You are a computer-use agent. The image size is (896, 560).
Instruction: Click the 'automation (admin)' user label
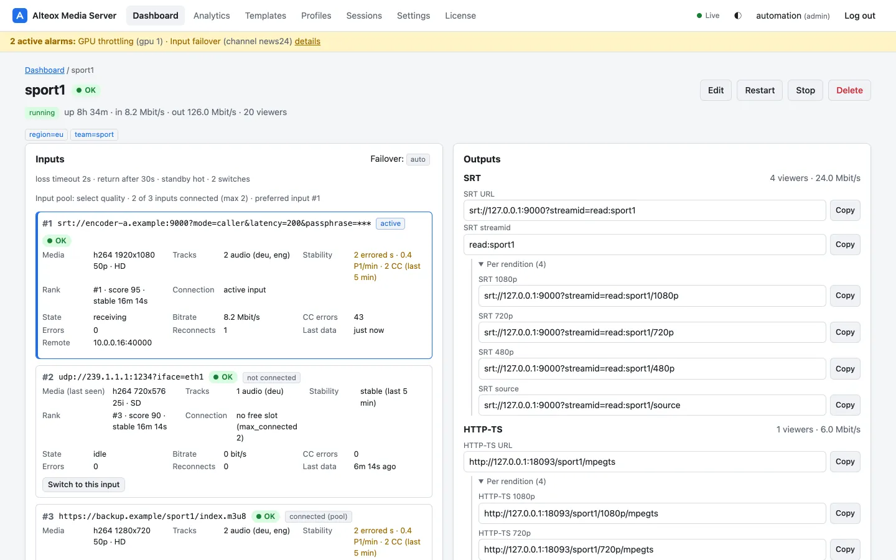pyautogui.click(x=793, y=16)
